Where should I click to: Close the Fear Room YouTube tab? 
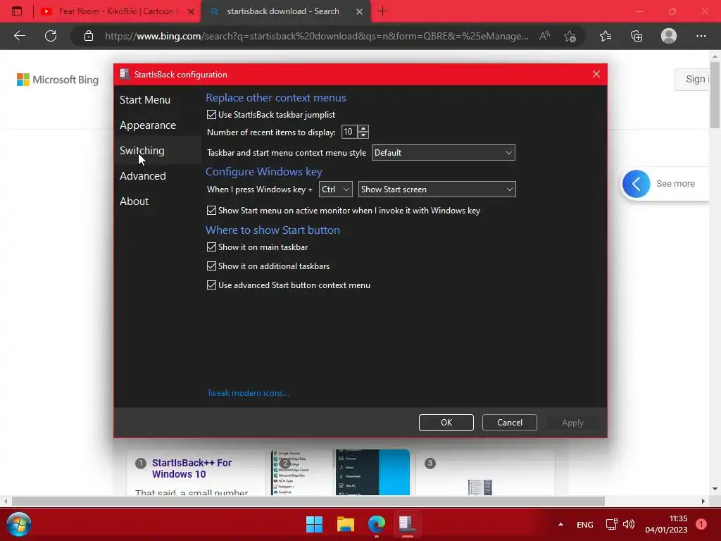(192, 11)
